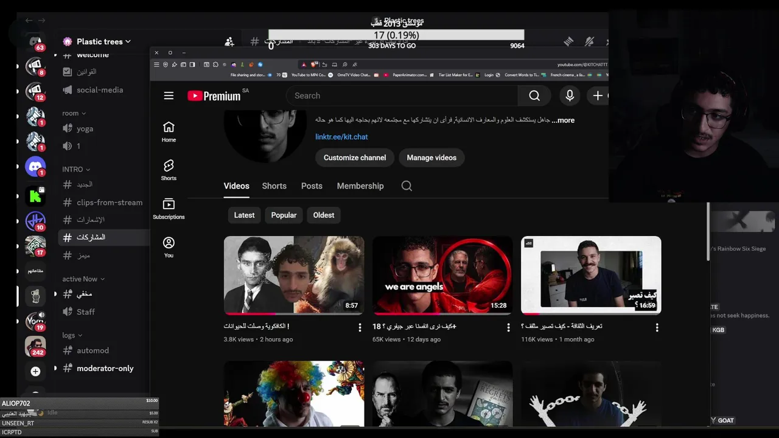Viewport: 779px width, 438px height.
Task: Open video thumbnail with 8:57 duration
Action: pos(294,275)
